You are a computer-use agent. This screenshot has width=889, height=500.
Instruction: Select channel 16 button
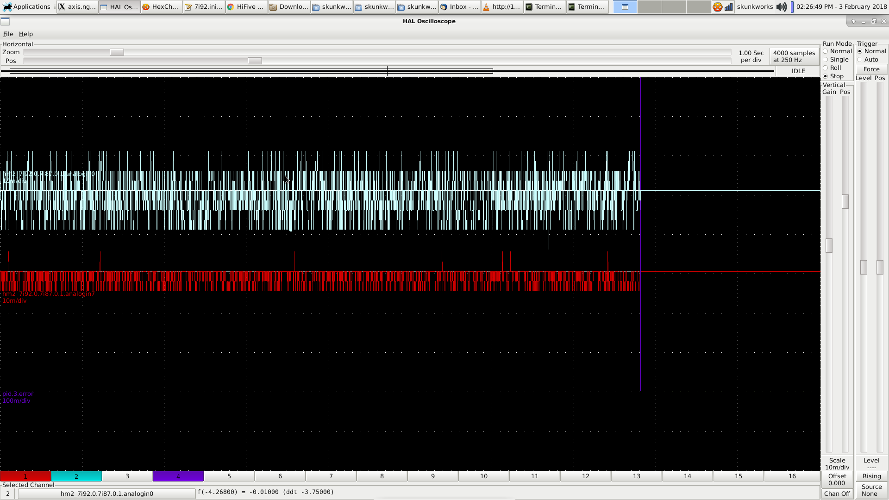(x=792, y=476)
